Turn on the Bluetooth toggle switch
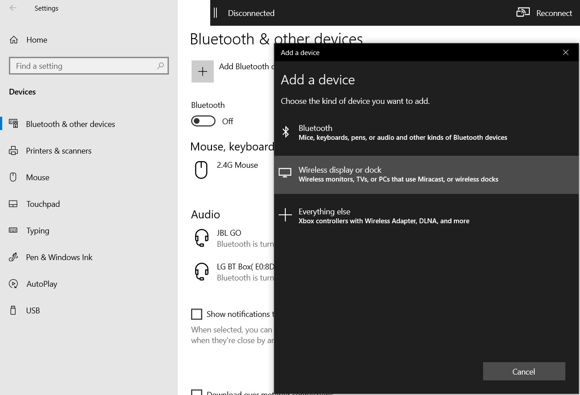Viewport: 580px width, 395px height. point(203,121)
